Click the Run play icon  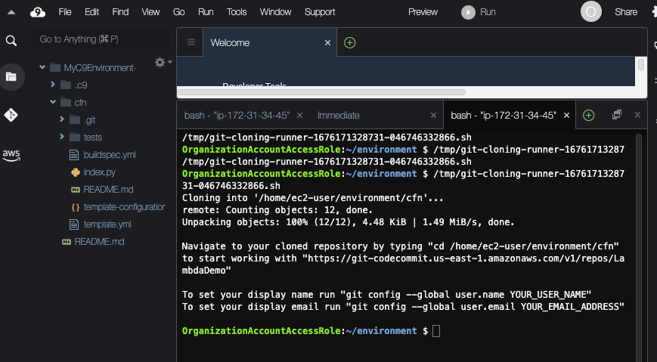click(x=468, y=12)
